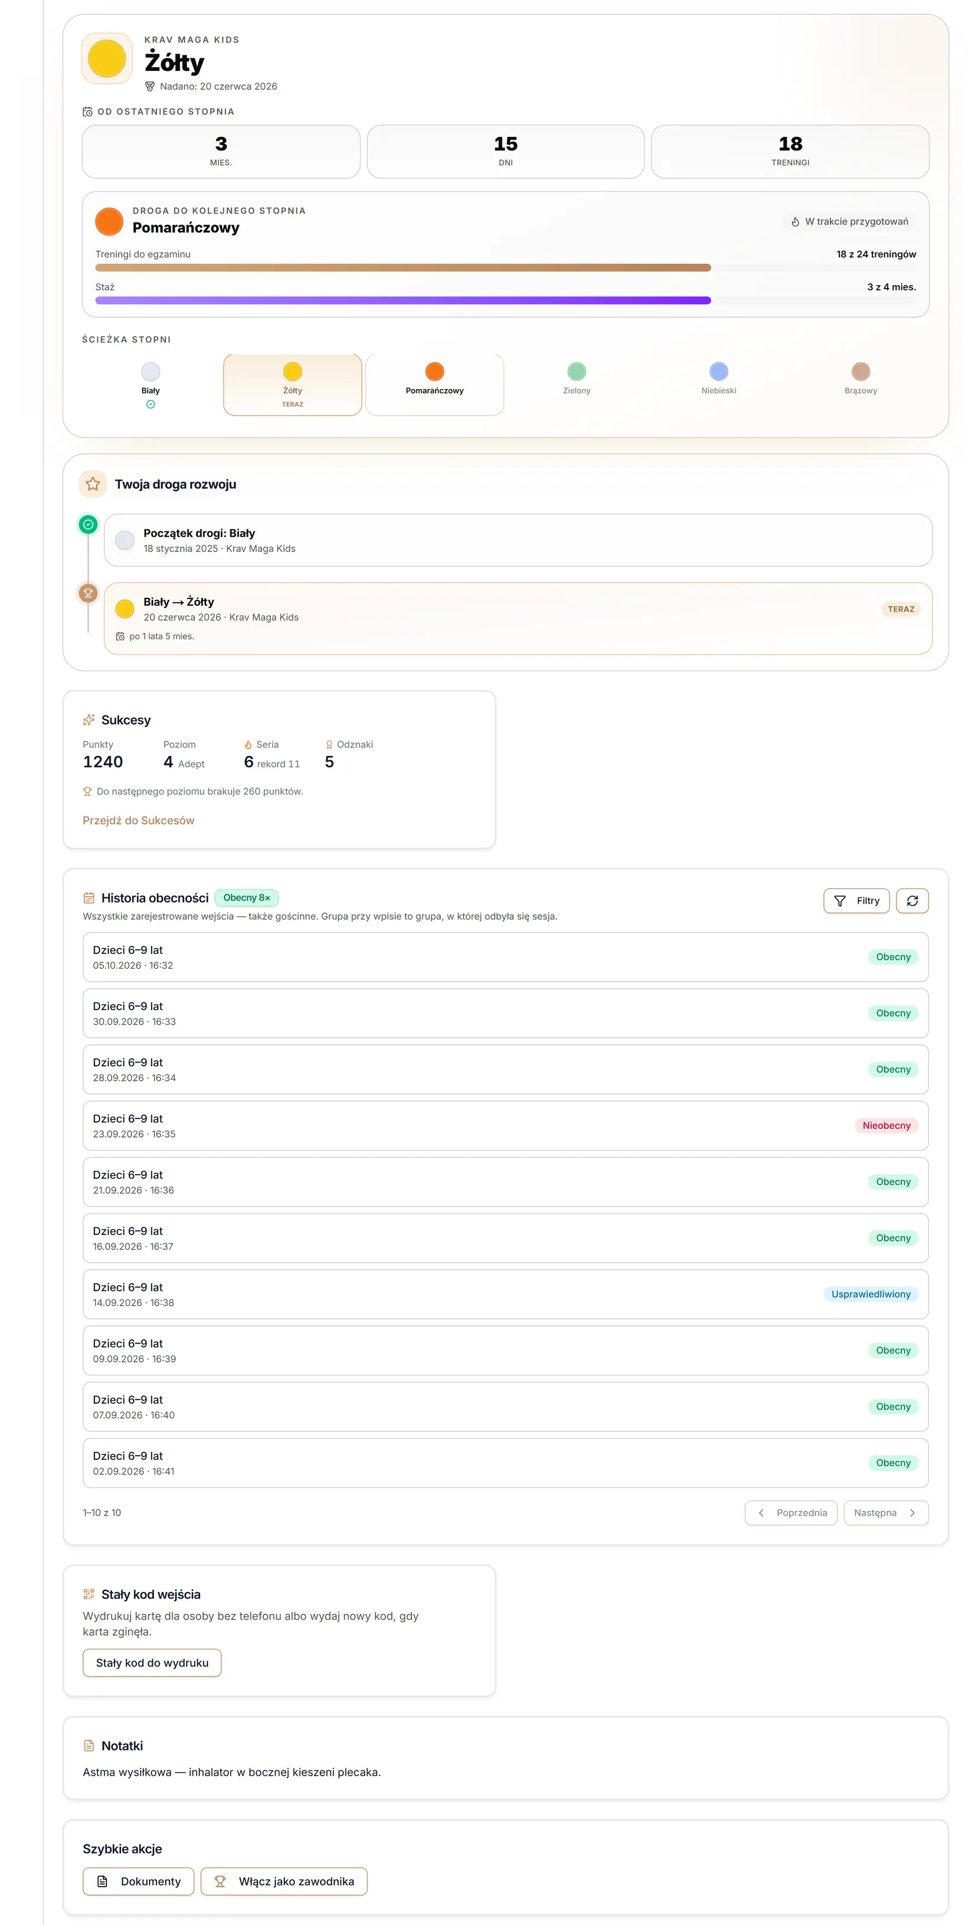Click the sparkle icon beside Sukcesy
The image size is (968, 1925).
(x=89, y=720)
